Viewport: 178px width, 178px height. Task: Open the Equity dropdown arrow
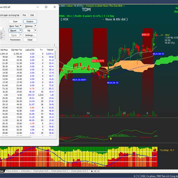click(x=21, y=35)
